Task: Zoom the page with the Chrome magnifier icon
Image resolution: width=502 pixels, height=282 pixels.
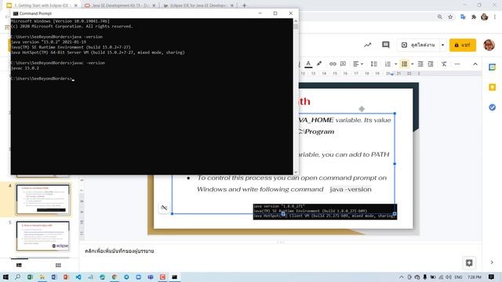Action: click(440, 16)
